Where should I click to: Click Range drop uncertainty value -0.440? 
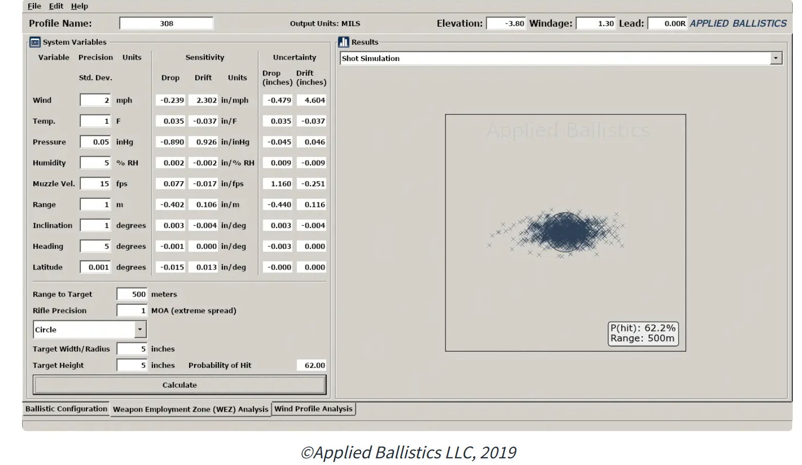(277, 205)
